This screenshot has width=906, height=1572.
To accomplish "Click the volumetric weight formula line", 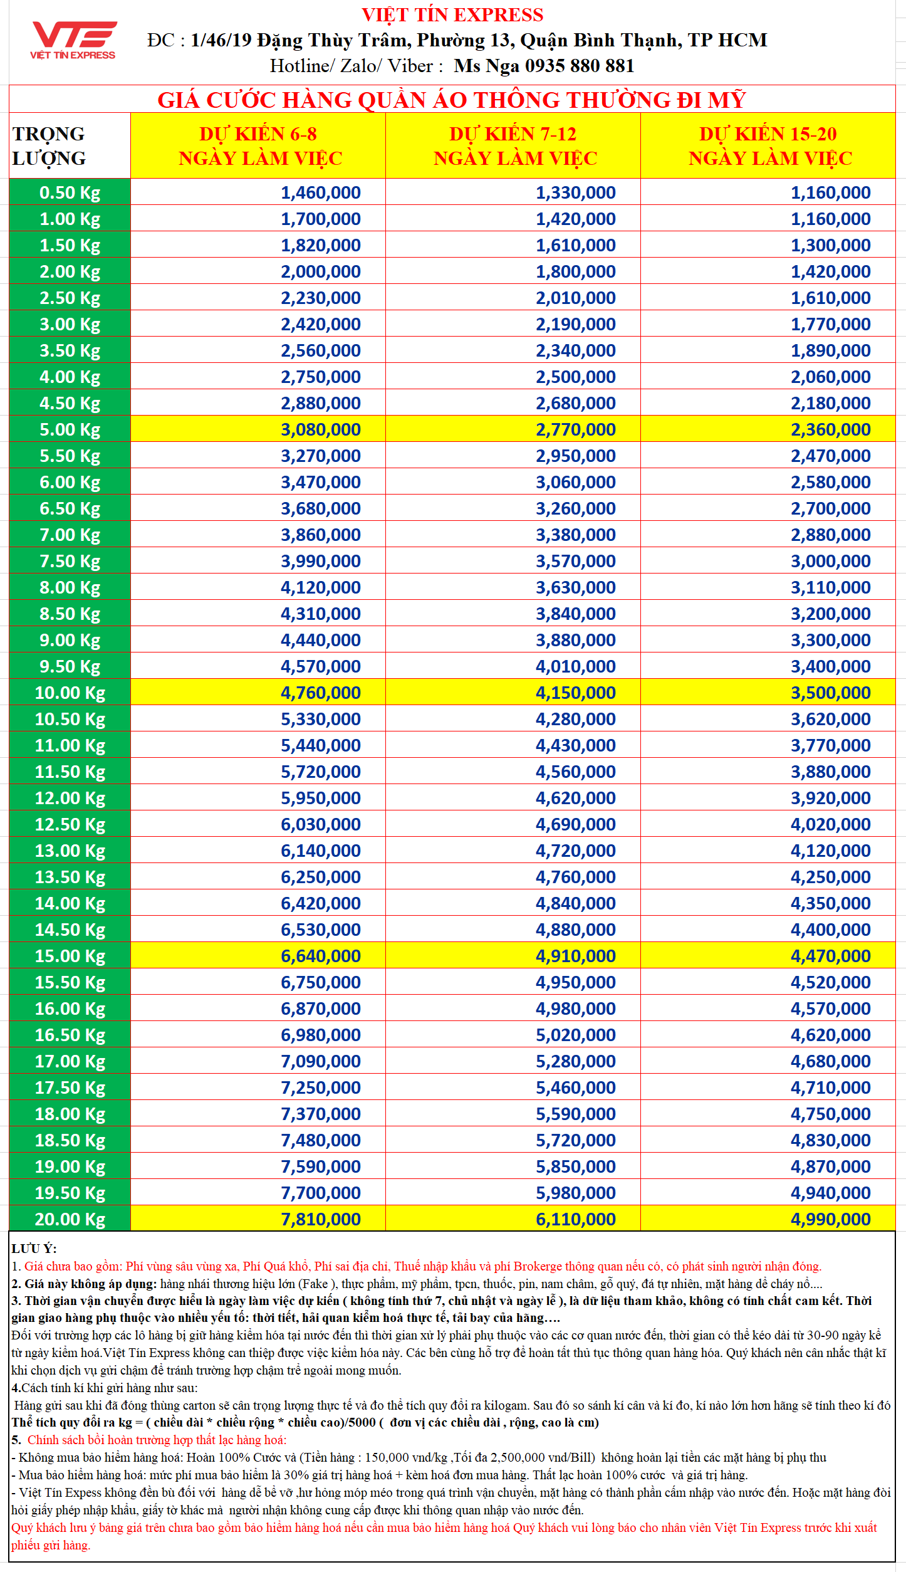I will tap(305, 1422).
